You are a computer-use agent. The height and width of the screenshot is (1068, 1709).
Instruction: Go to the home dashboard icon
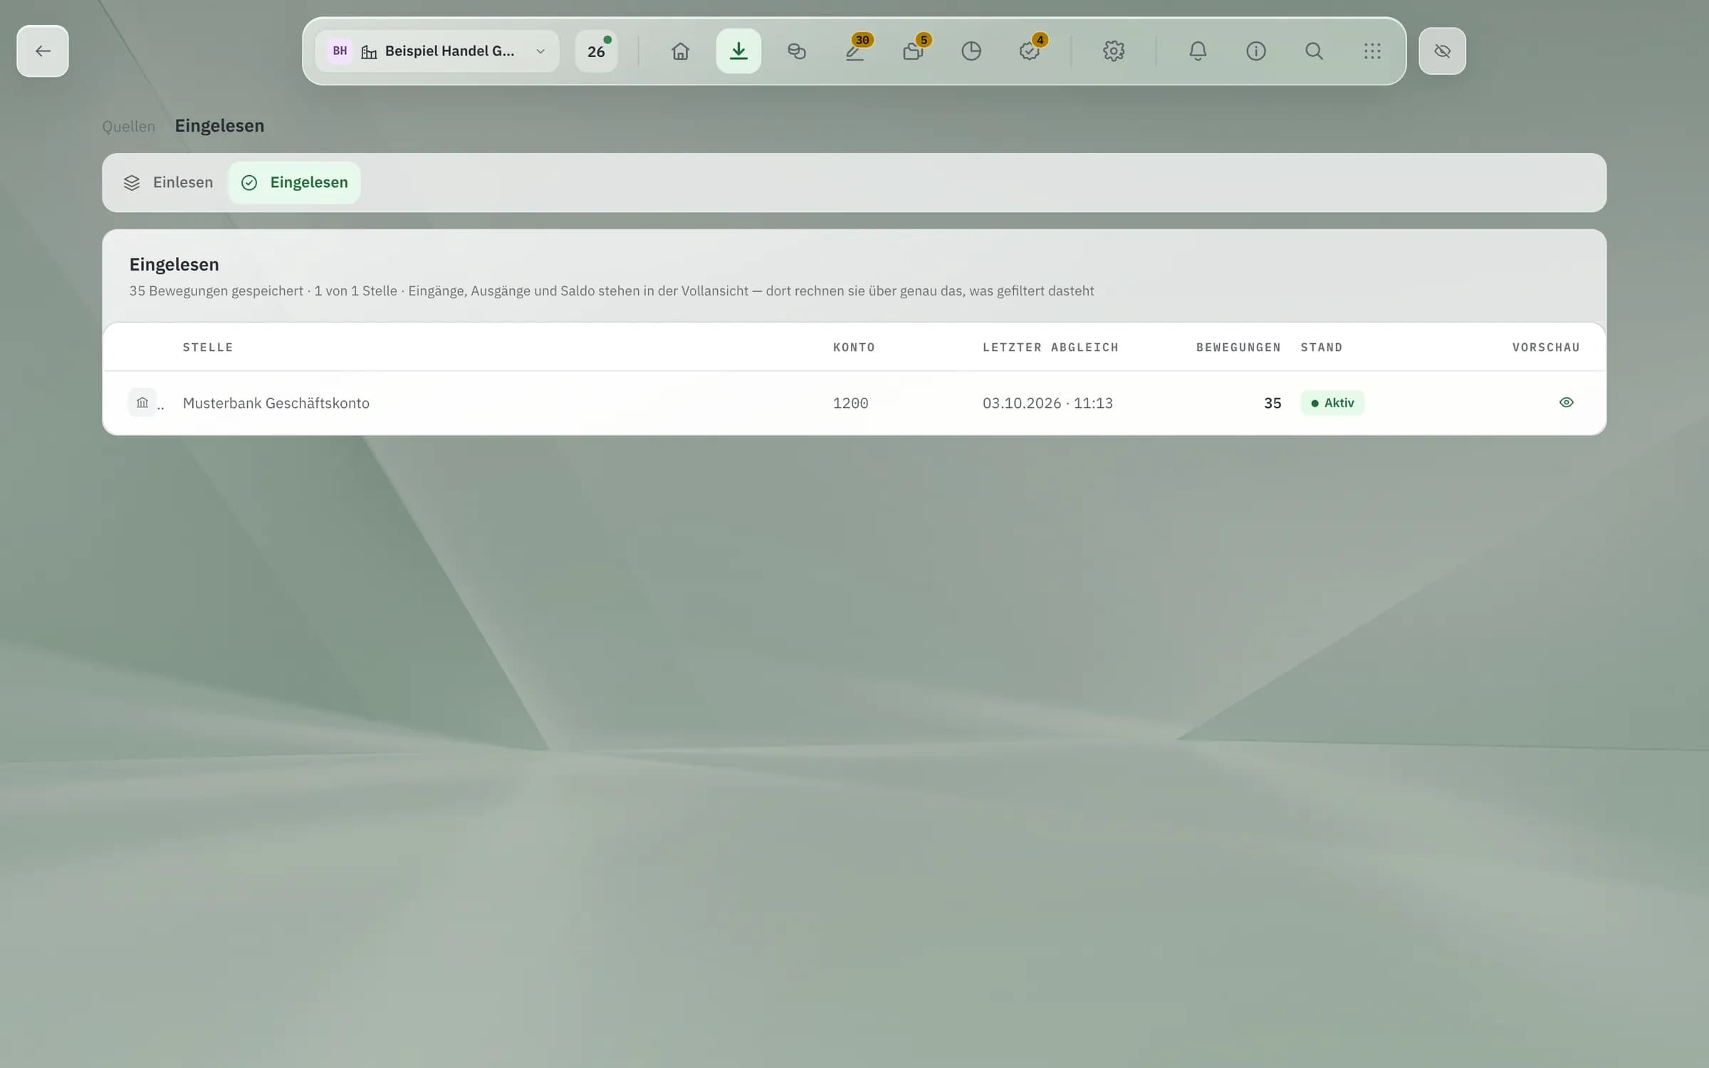point(680,51)
